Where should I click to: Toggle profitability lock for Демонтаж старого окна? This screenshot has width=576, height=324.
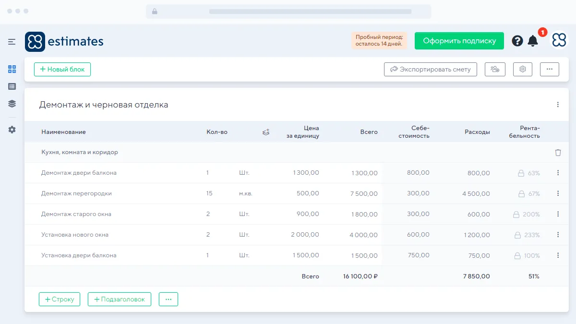coord(516,215)
